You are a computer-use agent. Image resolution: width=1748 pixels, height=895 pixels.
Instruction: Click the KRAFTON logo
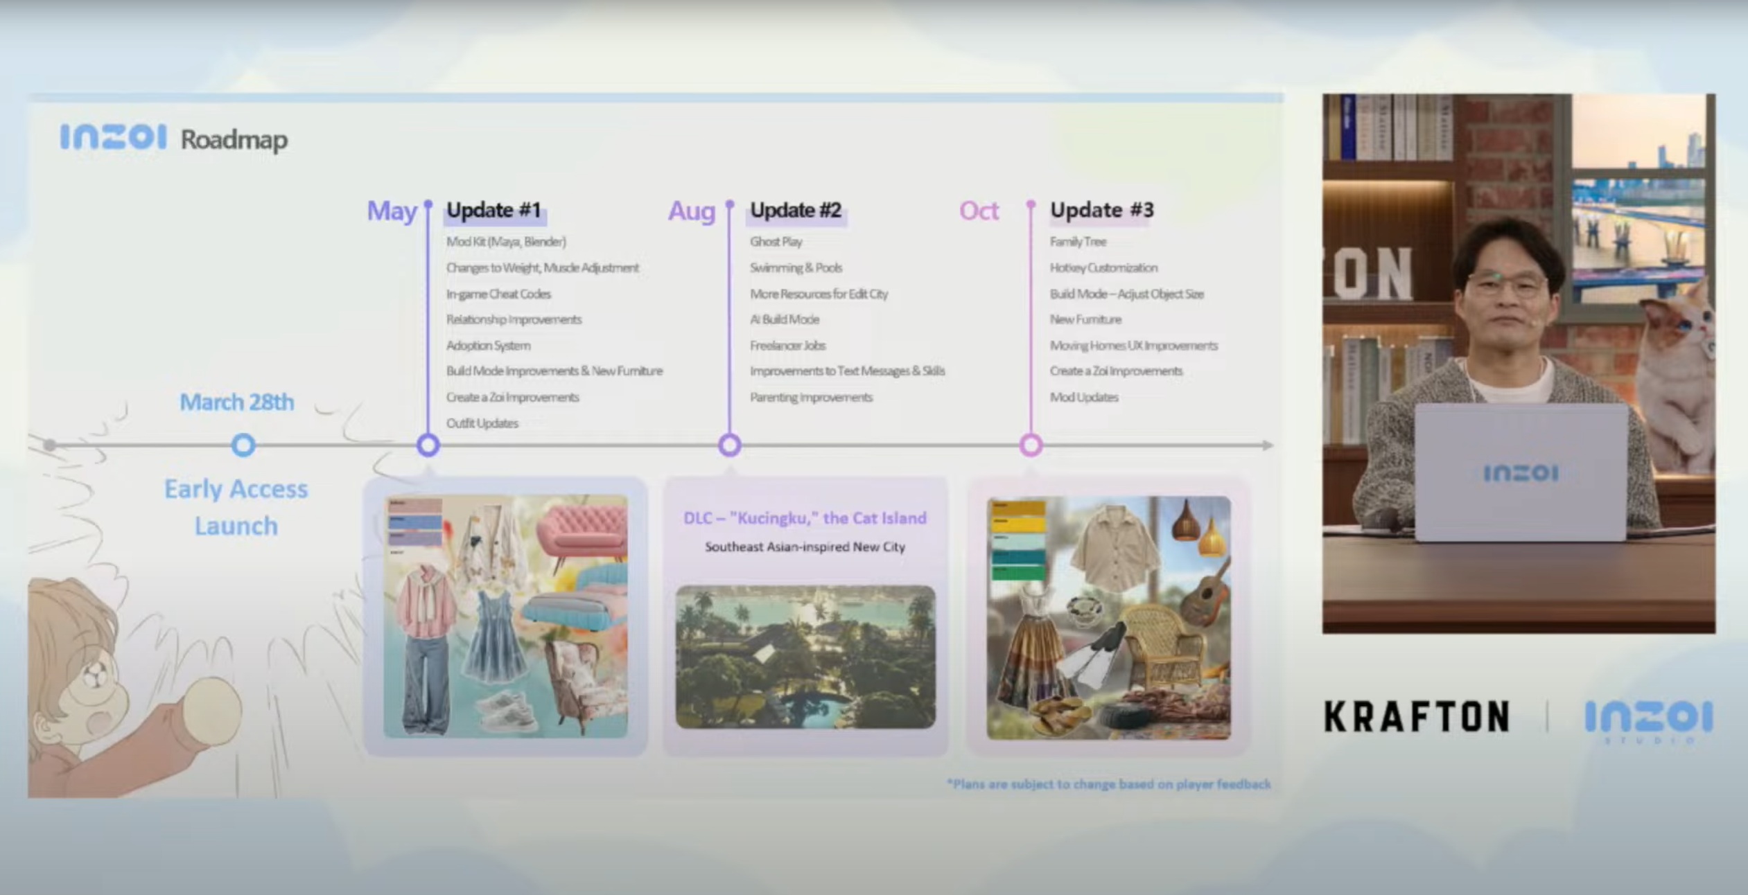pos(1417,716)
